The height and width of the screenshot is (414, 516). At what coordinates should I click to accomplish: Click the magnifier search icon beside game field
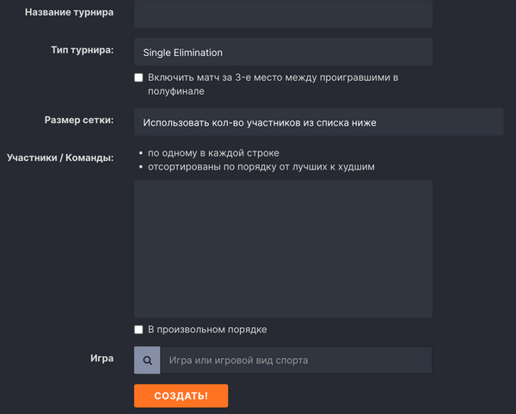pos(147,361)
